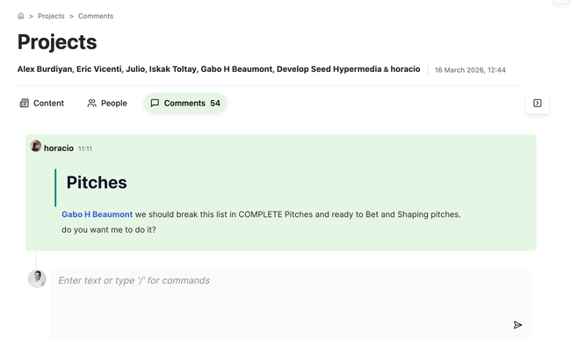Click your avatar beside the comment box

[x=37, y=279]
